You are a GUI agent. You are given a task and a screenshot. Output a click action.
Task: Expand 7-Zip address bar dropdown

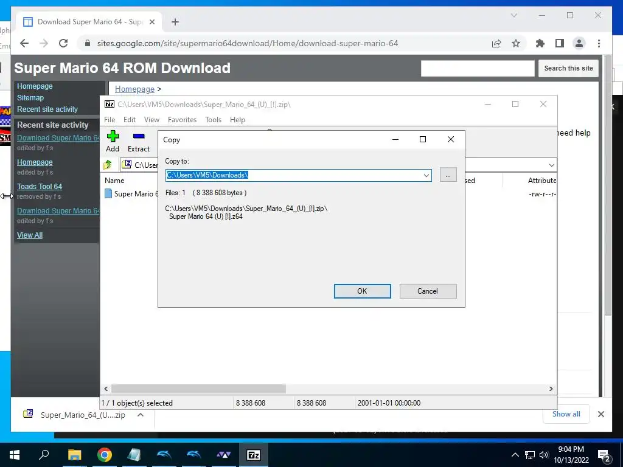click(551, 165)
